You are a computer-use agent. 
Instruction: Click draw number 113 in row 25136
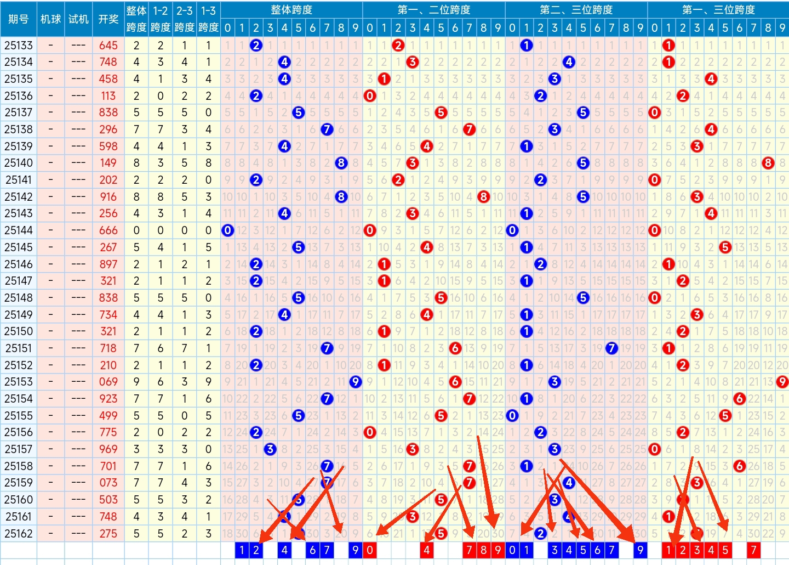point(108,96)
